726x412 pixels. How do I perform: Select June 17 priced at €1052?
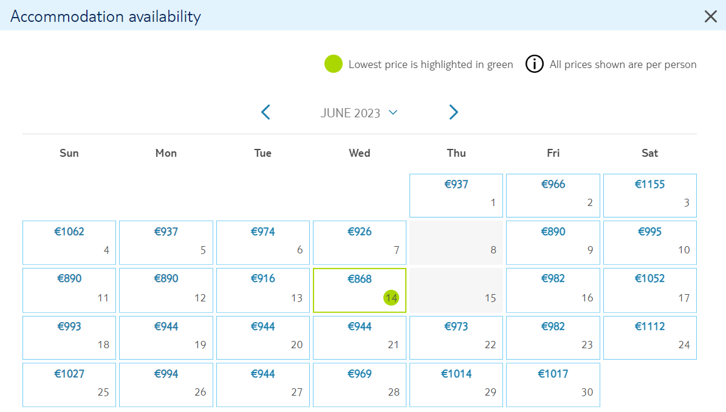[x=650, y=290]
